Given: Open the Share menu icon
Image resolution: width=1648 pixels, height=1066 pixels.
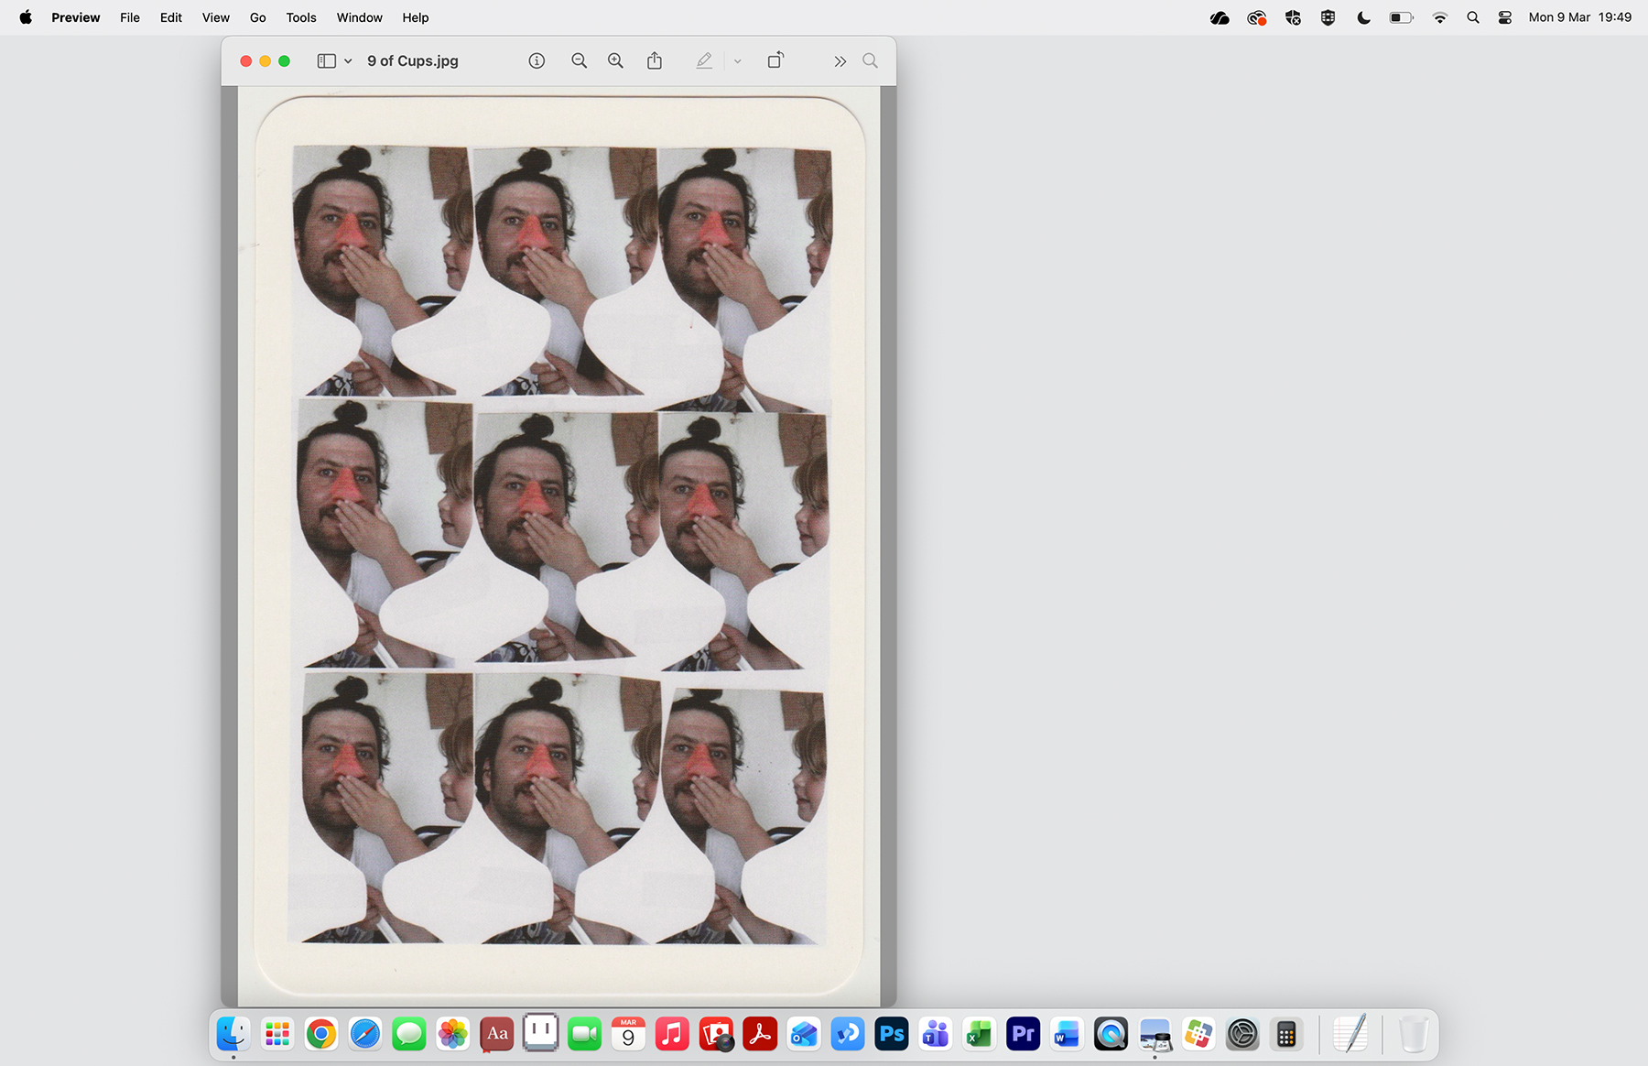Looking at the screenshot, I should coord(655,61).
